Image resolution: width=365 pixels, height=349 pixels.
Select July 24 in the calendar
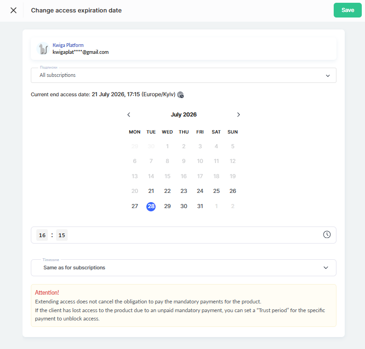click(200, 191)
